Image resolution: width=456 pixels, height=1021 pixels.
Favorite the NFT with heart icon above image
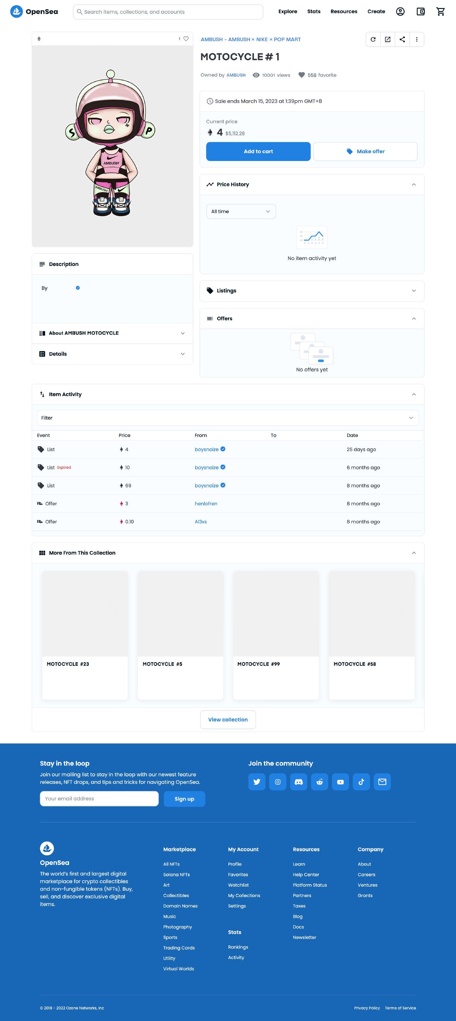coord(186,39)
